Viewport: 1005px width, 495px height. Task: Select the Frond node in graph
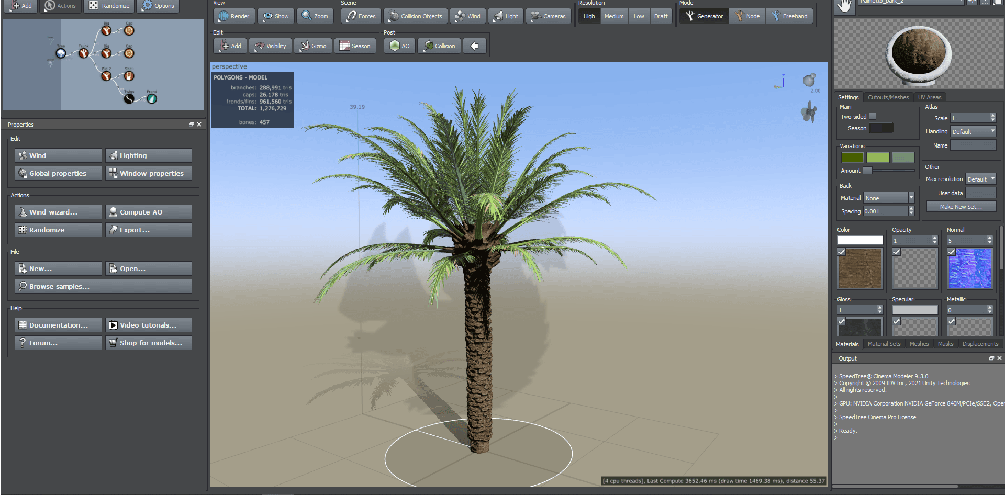click(152, 98)
